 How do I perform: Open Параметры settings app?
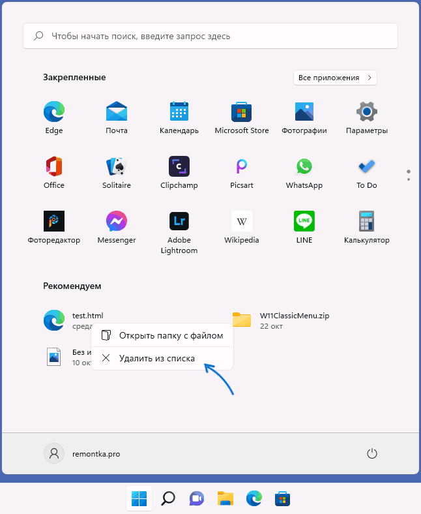pos(367,117)
